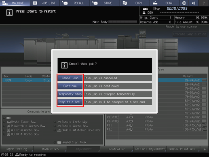Click the Ready to receive status icon
The width and height of the screenshot is (209, 157).
(x=17, y=155)
